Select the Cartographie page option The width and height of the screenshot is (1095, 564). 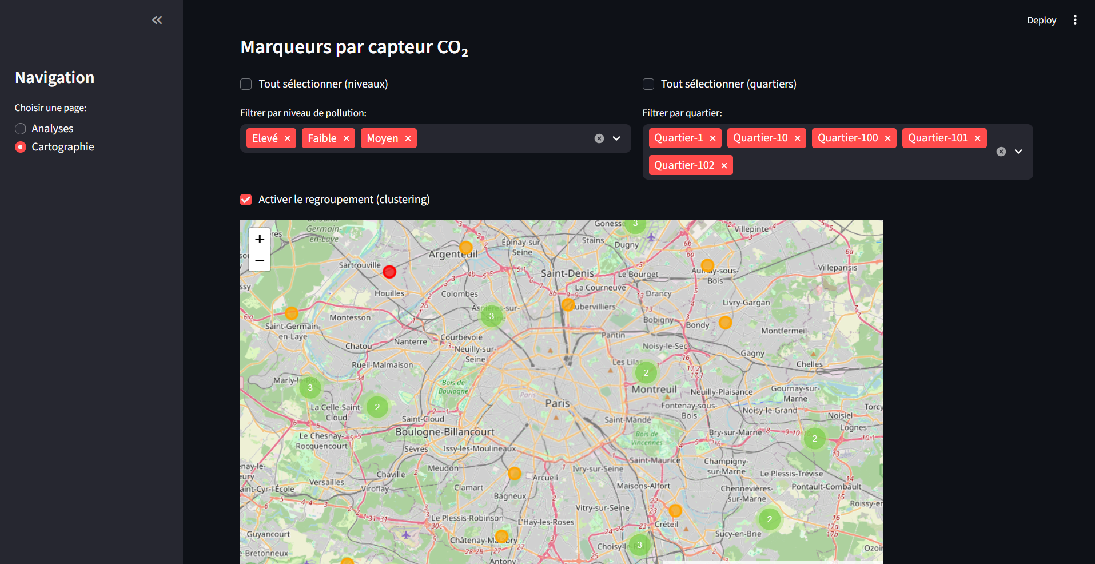pyautogui.click(x=21, y=147)
